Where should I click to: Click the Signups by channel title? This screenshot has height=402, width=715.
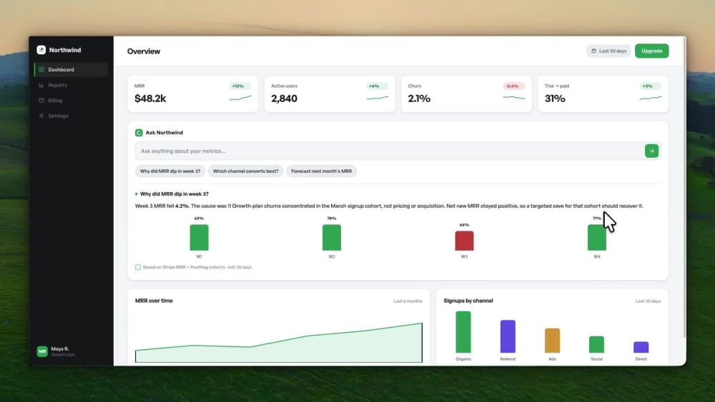point(468,301)
